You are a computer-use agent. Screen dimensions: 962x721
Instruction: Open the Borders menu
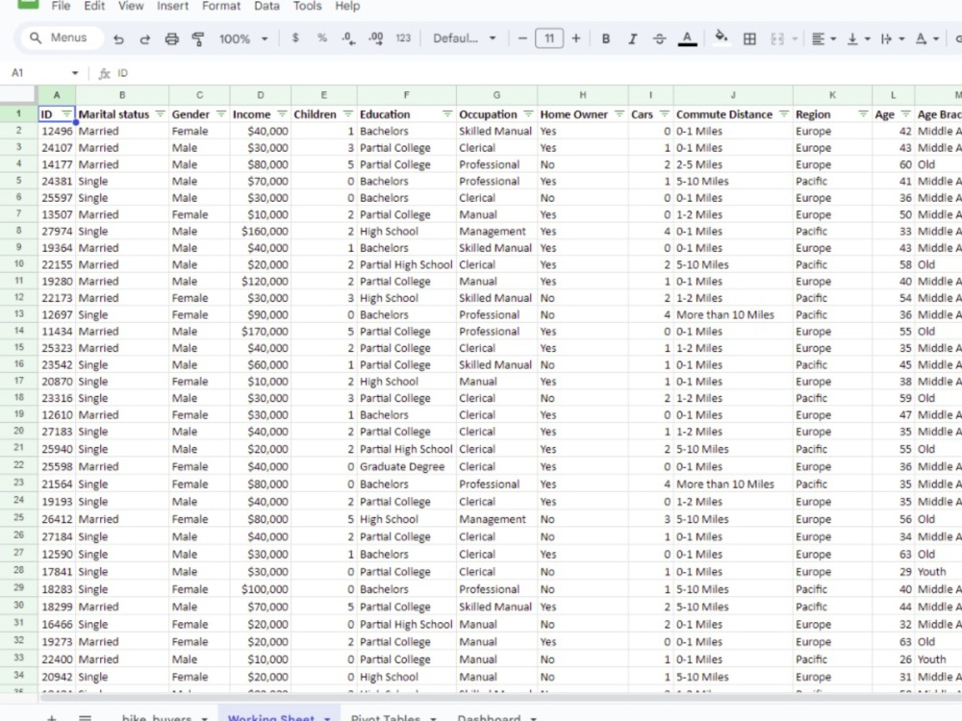(749, 38)
